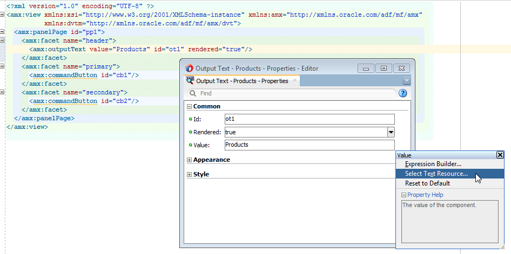The image size is (511, 254).
Task: Click the commandButton cb2 code line
Action: pos(84,101)
